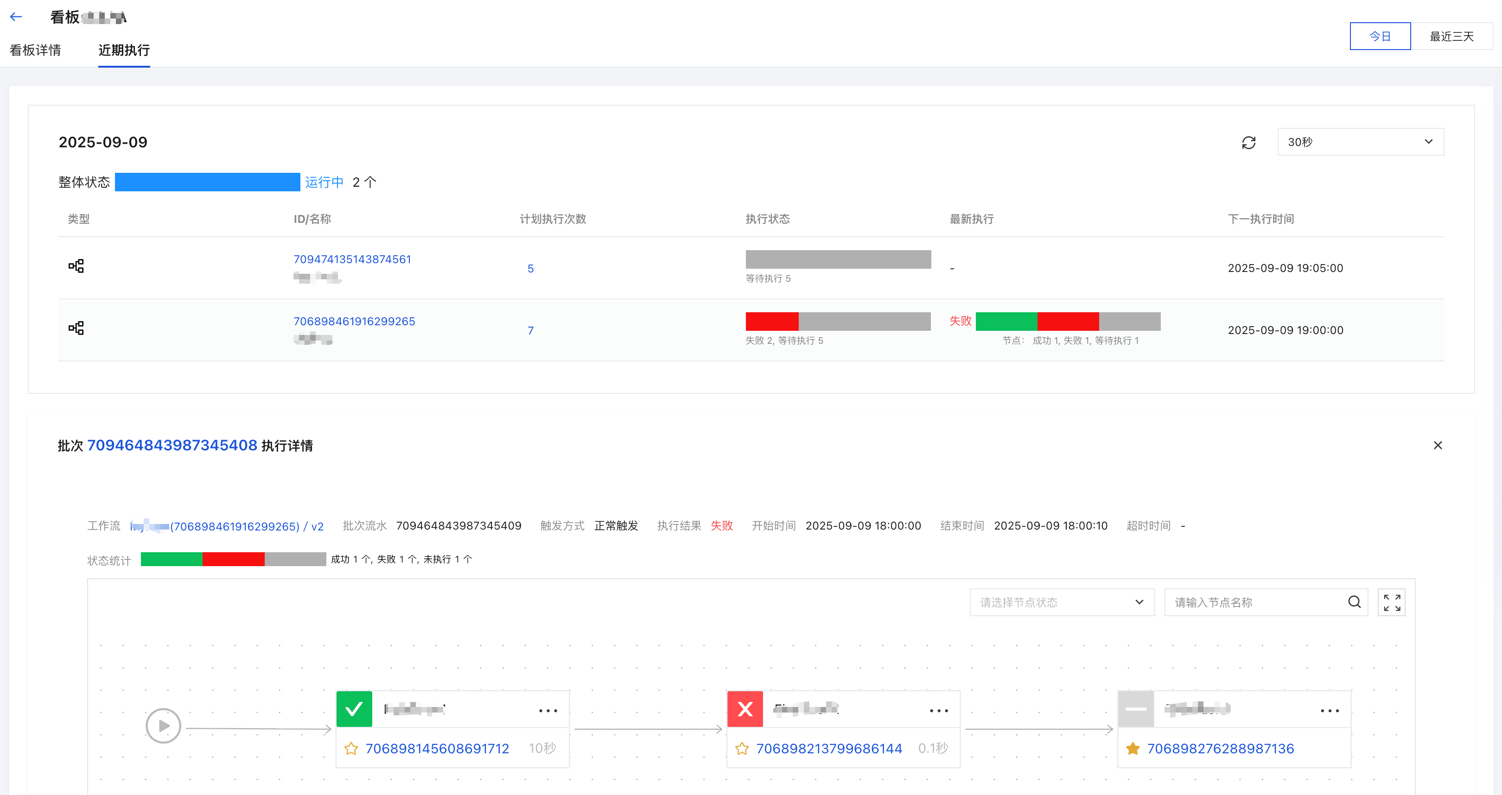Viewport: 1502px width, 795px height.
Task: Click the 执行结果 失败 value in batch details
Action: (x=721, y=526)
